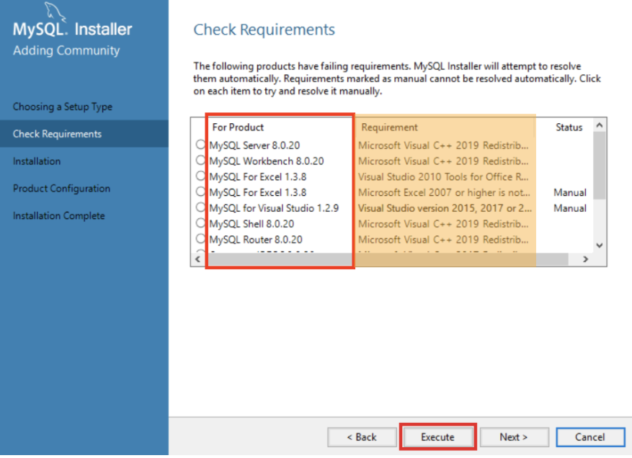The image size is (632, 458).
Task: Select radio button for MySQL Server 8.0.20
Action: (x=201, y=144)
